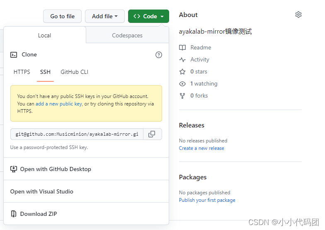
Task: Click the SSH clone URL field
Action: coord(77,135)
